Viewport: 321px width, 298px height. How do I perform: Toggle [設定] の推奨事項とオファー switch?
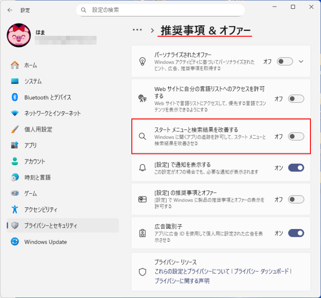(x=296, y=199)
